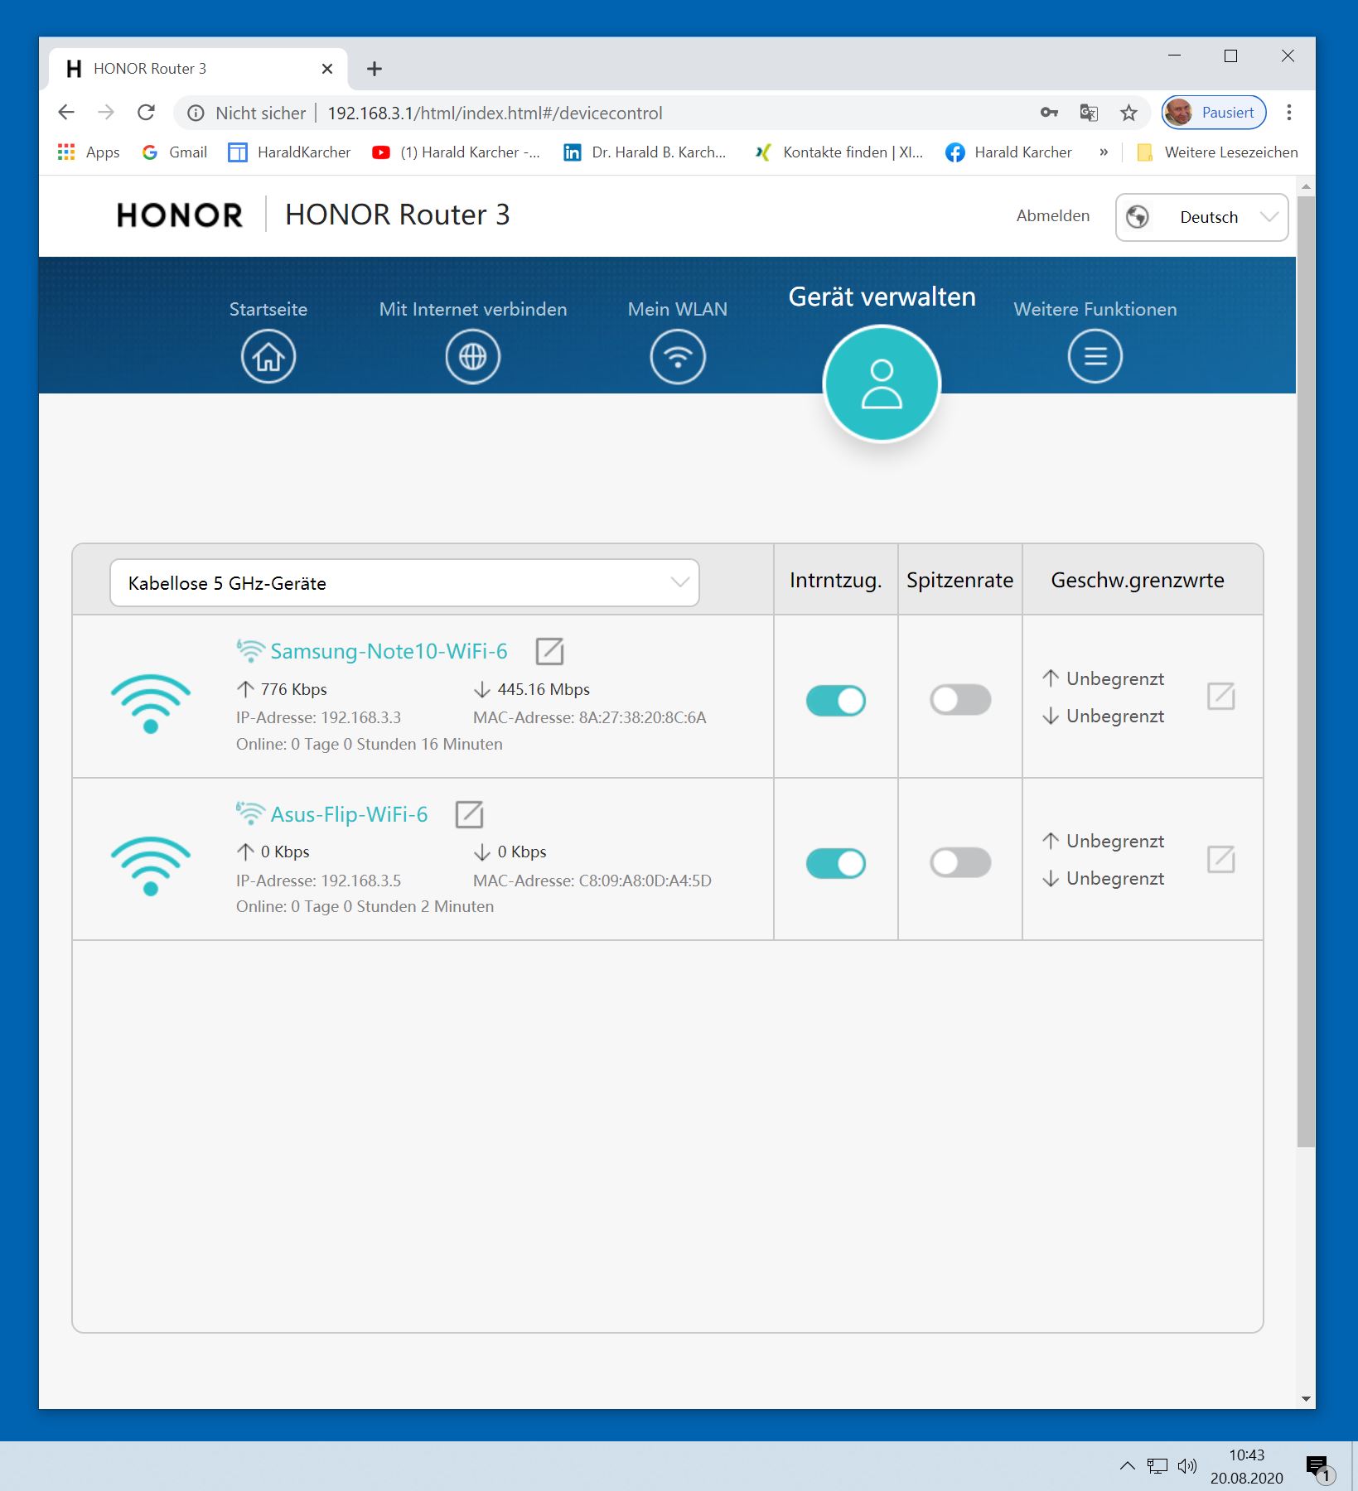The height and width of the screenshot is (1491, 1358).
Task: Switch to the Mein WLAN tab label
Action: pos(678,309)
